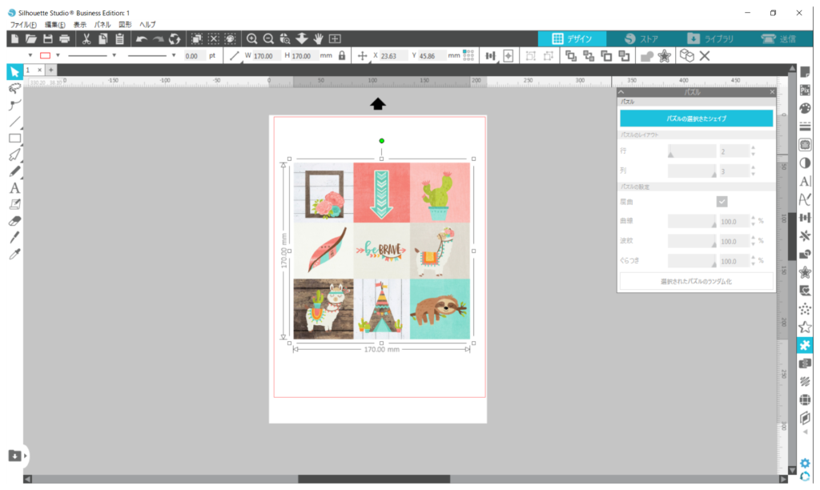Open the first line style dropdown
Viewport: 820px width, 490px height.
[x=114, y=55]
